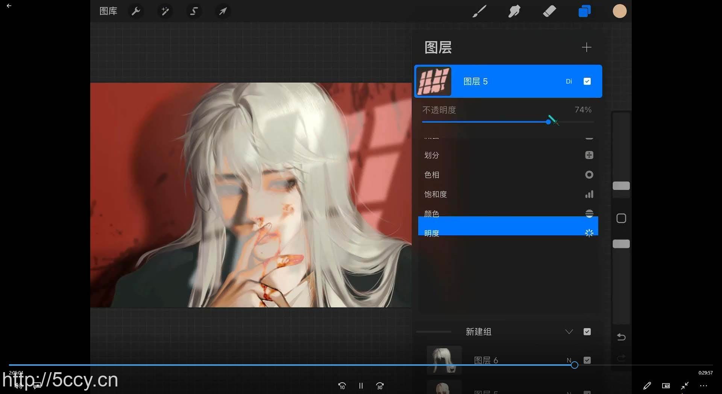Viewport: 722px width, 394px height.
Task: Add a new layer with plus button
Action: (x=587, y=47)
